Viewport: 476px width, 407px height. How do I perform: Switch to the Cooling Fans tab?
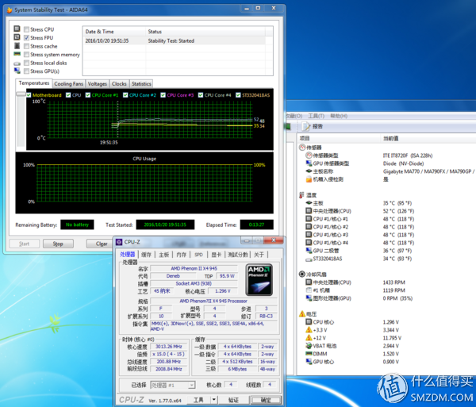coord(68,83)
